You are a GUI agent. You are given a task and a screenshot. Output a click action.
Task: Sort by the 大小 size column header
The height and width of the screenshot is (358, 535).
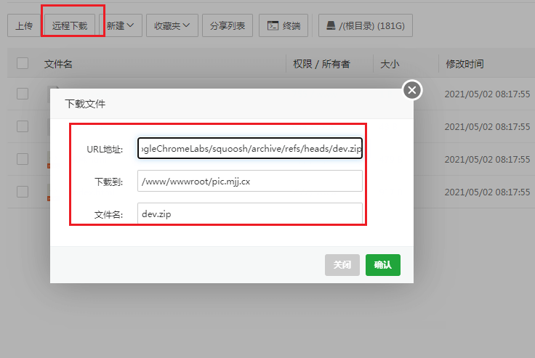(x=390, y=64)
